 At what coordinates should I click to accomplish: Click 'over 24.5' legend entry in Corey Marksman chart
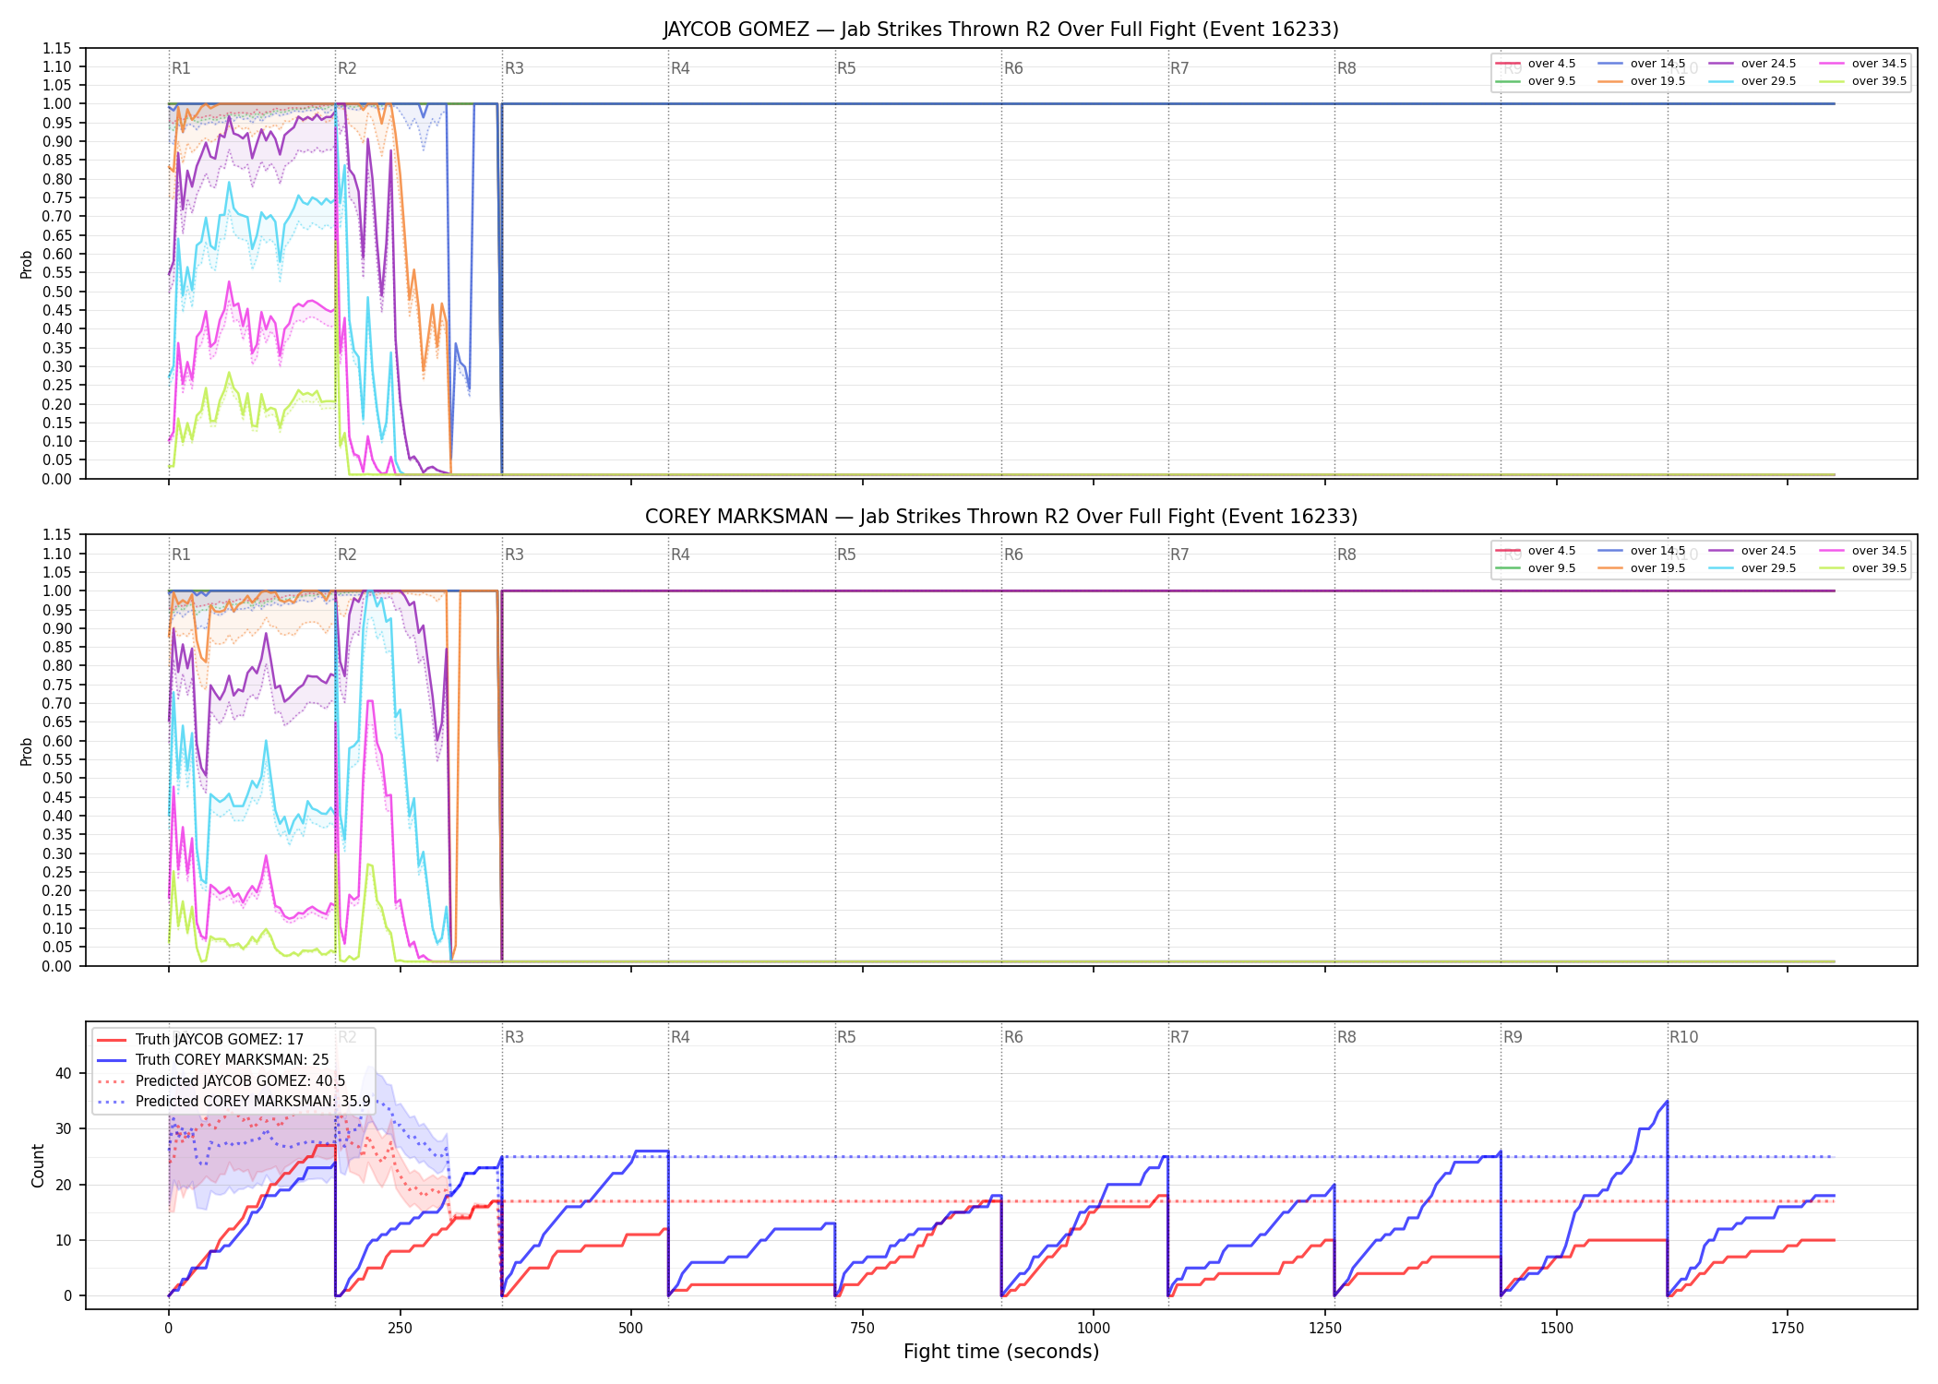pos(1753,551)
